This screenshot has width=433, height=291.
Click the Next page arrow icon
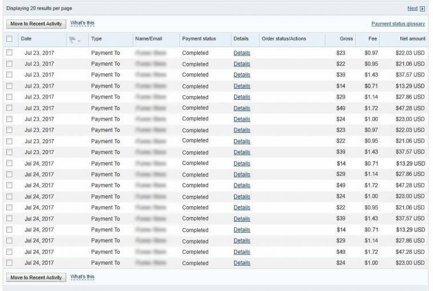tap(422, 9)
